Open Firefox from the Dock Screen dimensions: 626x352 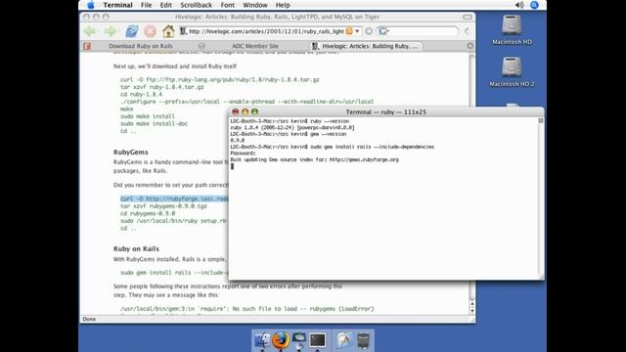tap(281, 340)
